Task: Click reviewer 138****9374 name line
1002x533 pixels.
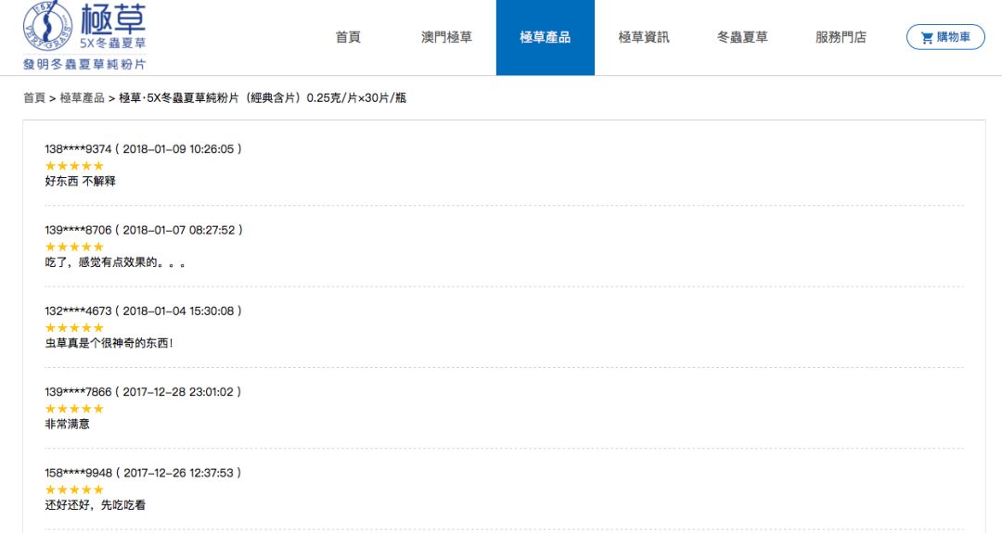Action: (x=143, y=148)
